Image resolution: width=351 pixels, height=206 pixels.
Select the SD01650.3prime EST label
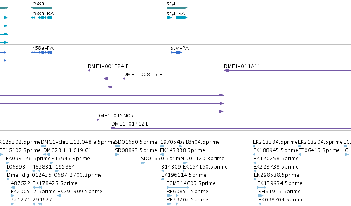162,159
